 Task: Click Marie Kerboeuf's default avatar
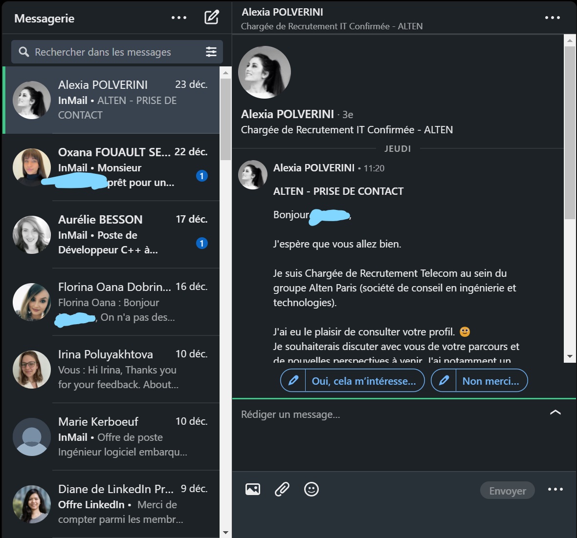32,437
